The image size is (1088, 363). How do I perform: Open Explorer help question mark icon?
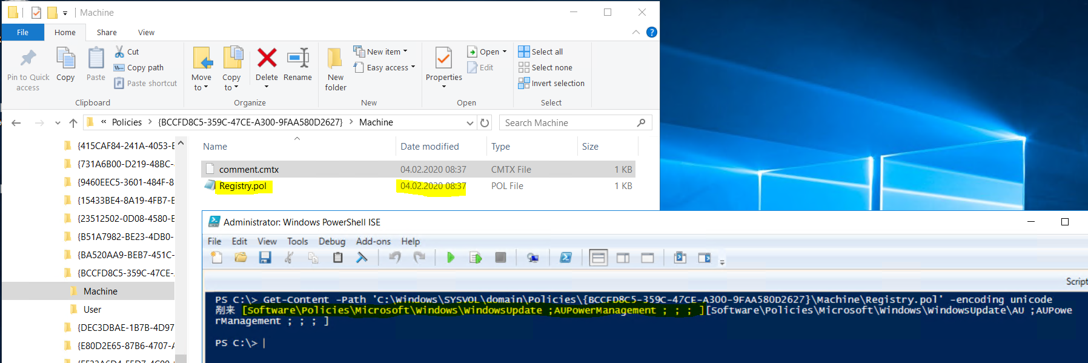(x=652, y=32)
